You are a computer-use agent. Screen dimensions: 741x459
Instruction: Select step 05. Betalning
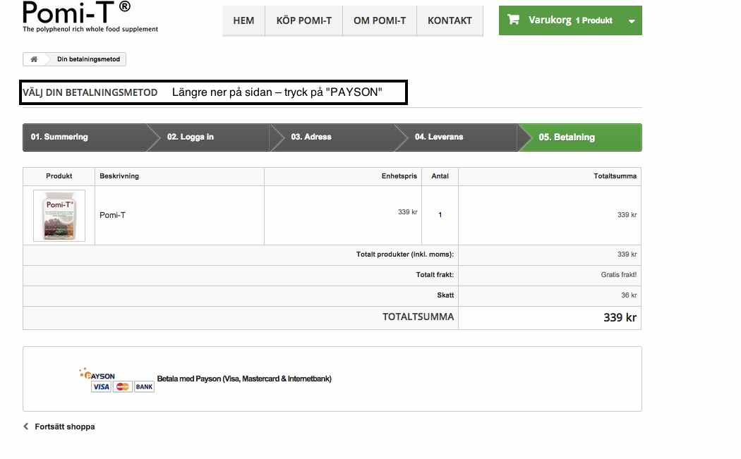[582, 137]
